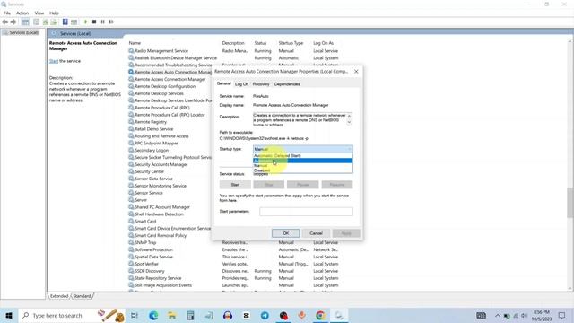Click Cancel in the Properties dialog
This screenshot has height=323, width=574.
[x=316, y=233]
